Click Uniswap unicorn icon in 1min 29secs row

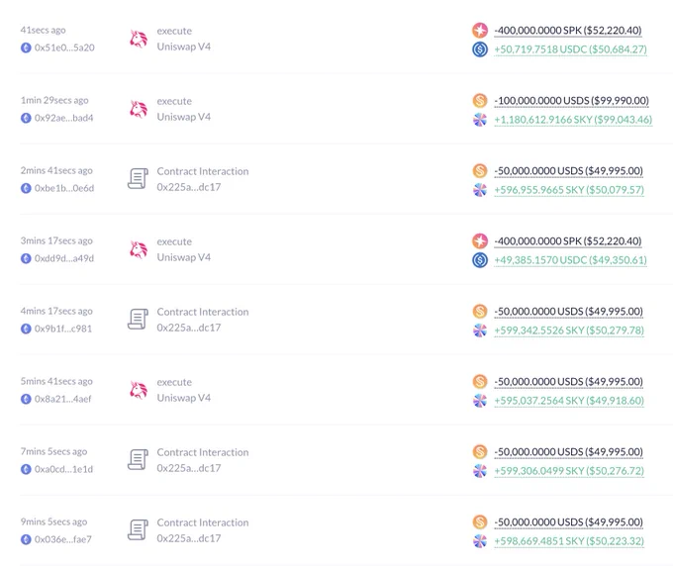pos(139,110)
